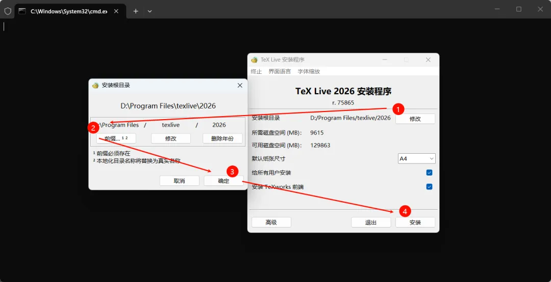Click the 高级 button
The width and height of the screenshot is (551, 282).
point(271,222)
